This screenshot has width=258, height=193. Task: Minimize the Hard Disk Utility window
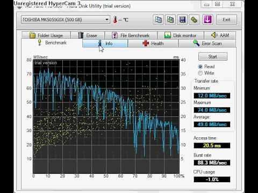(206, 4)
